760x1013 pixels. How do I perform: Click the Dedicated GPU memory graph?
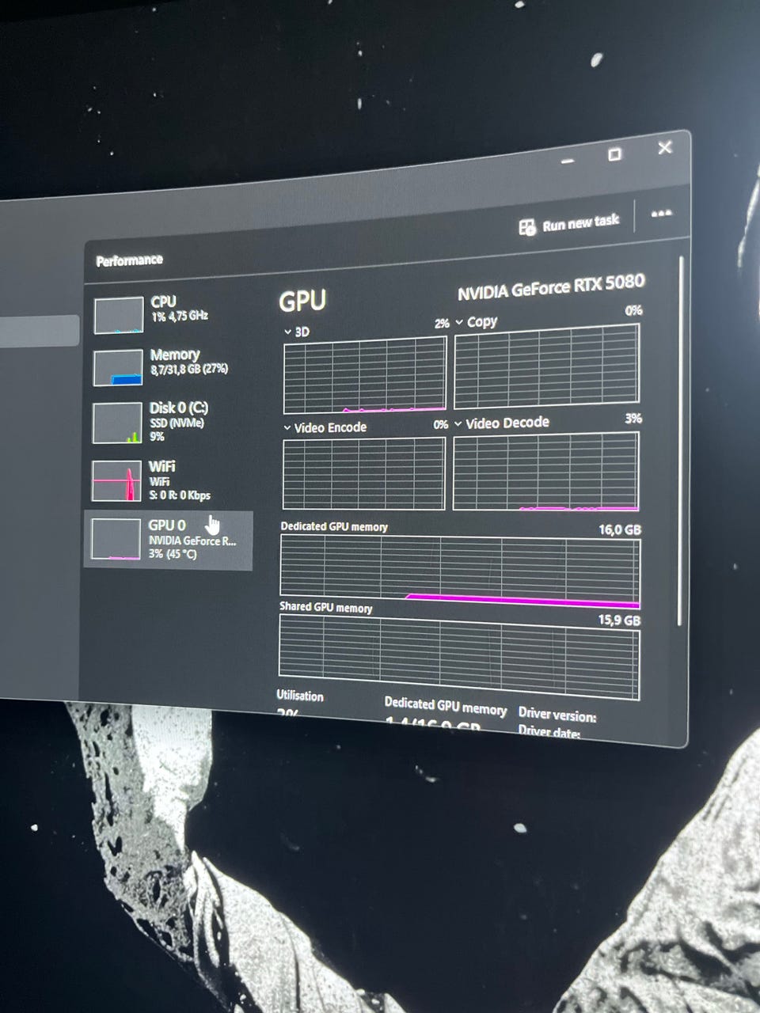[460, 572]
